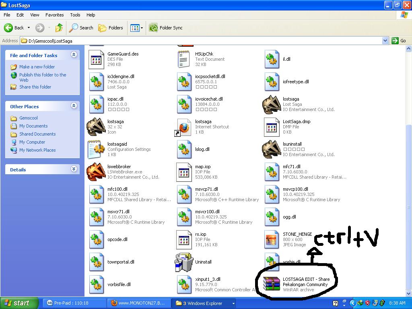Open My Network Places link
Screen dimensions: 412x309
coord(37,150)
